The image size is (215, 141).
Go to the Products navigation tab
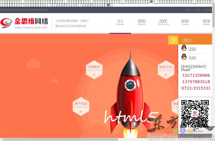tap(163, 23)
